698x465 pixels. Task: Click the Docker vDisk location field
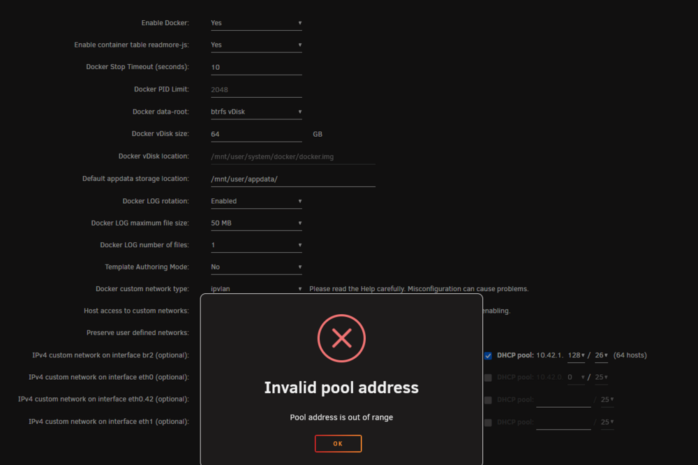pyautogui.click(x=293, y=157)
